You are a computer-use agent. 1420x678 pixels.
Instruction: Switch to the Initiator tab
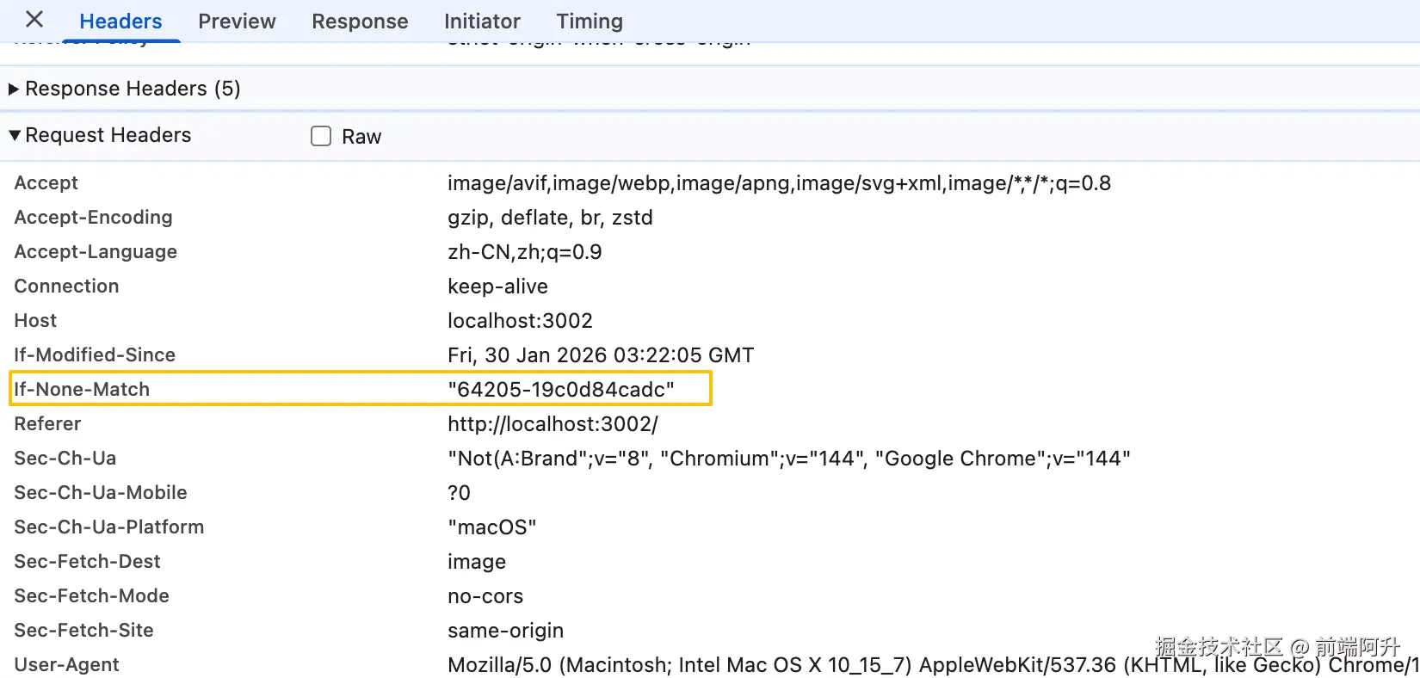[482, 22]
